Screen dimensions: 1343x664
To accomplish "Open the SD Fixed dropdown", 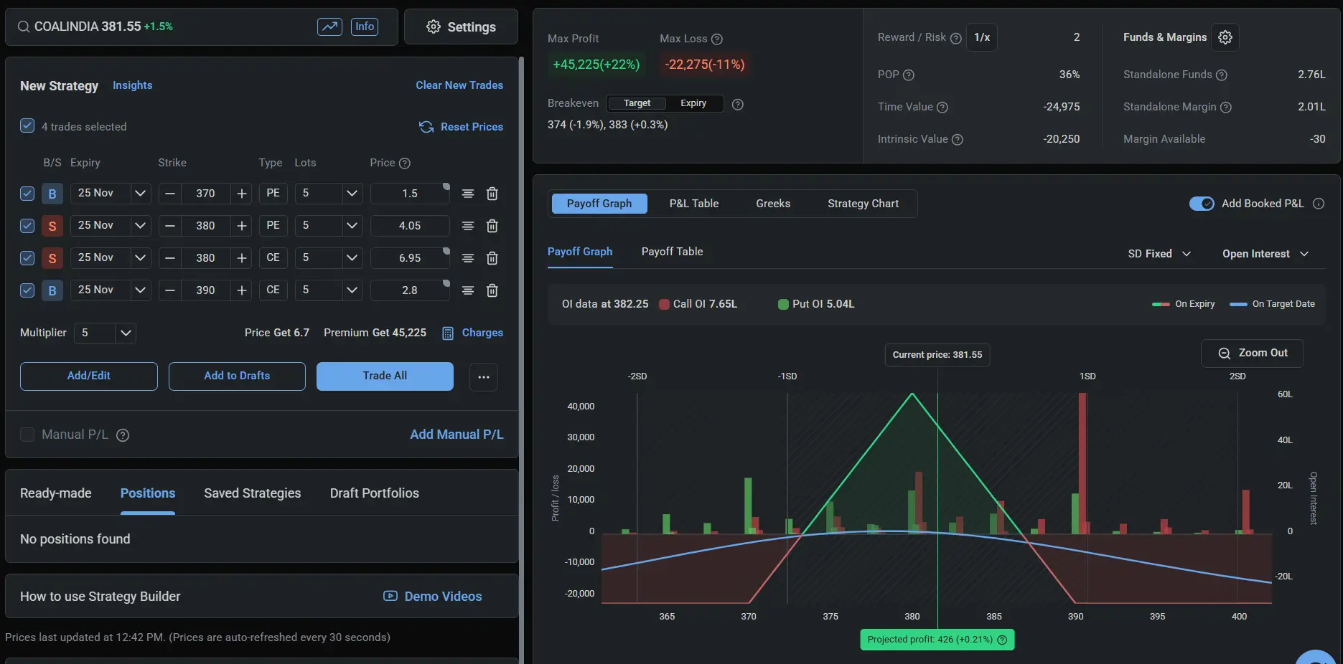I will point(1159,254).
